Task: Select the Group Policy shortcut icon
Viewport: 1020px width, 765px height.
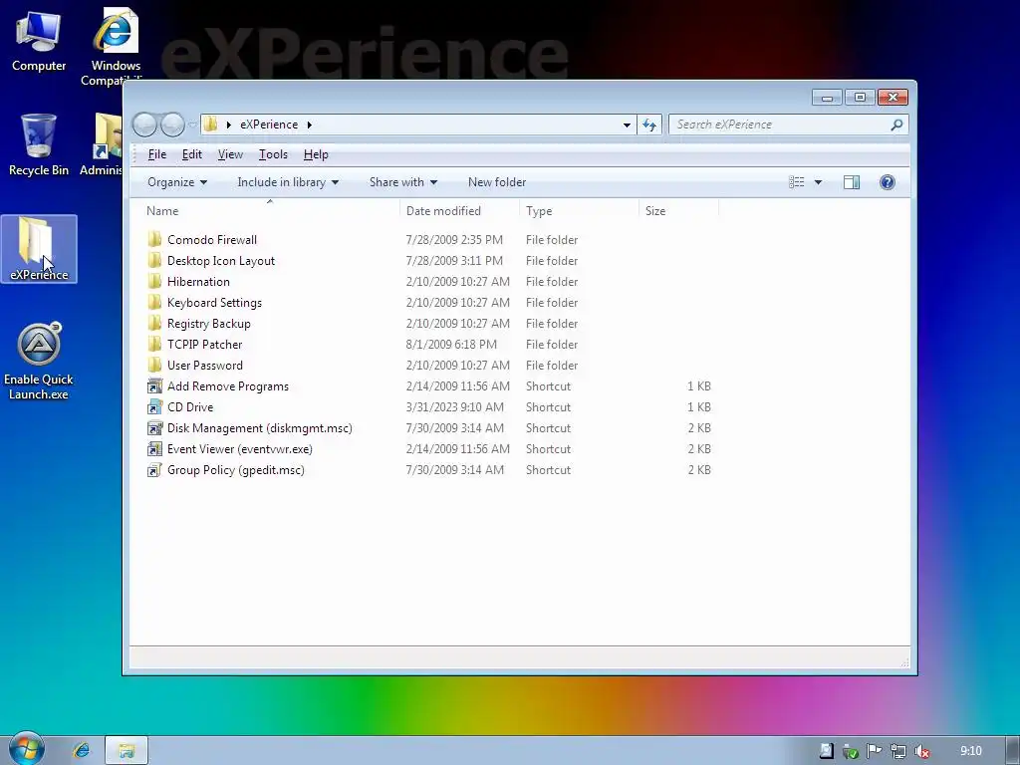Action: [x=154, y=470]
